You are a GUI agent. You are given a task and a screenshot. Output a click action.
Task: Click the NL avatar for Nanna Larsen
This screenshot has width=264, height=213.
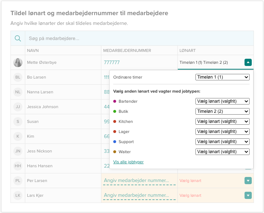click(x=18, y=92)
